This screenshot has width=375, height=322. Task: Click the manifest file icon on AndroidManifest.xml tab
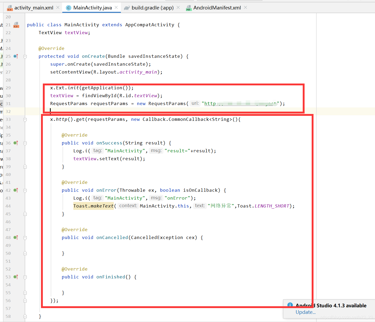pos(189,8)
